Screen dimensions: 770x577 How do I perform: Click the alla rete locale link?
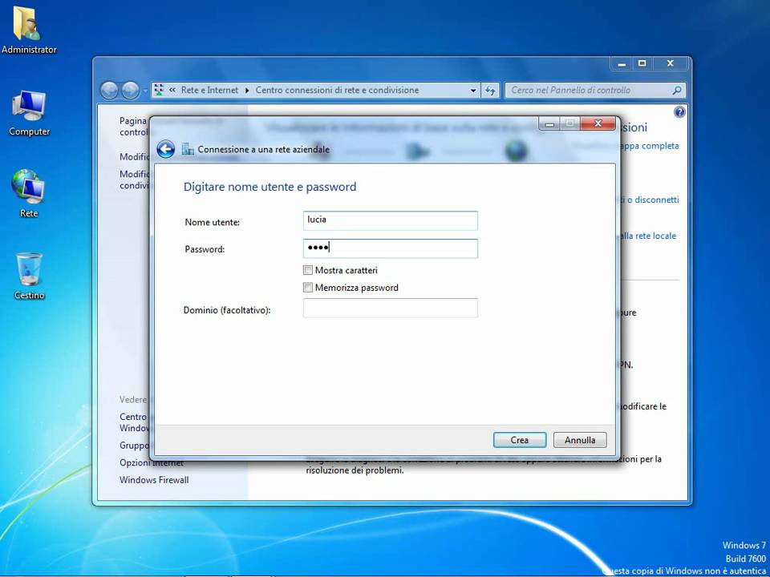[x=648, y=236]
